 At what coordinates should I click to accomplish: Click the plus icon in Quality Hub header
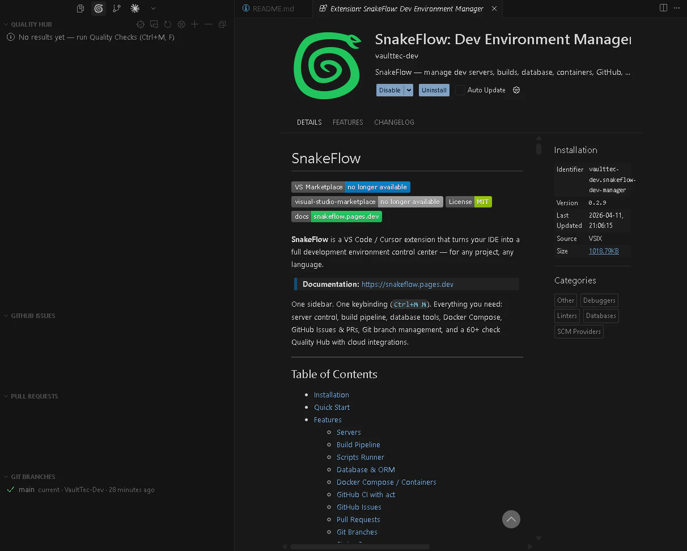(x=195, y=24)
